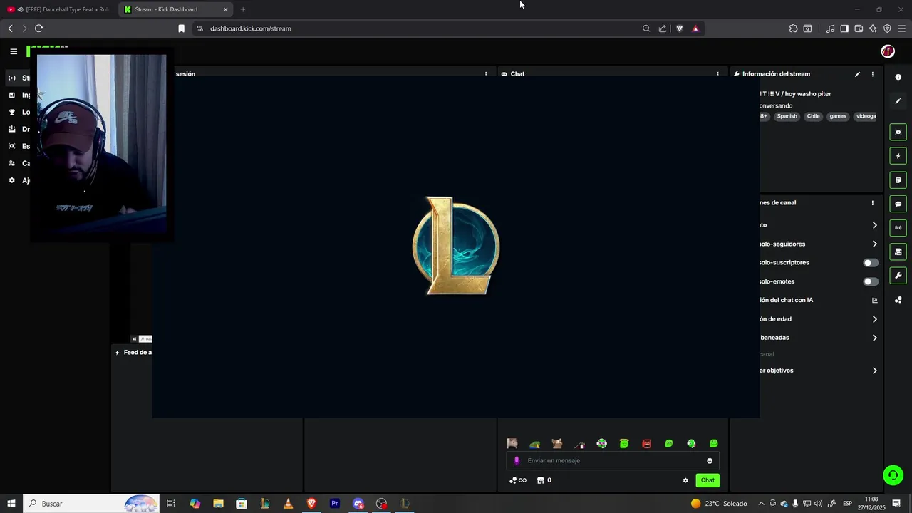Open the info icon in right sidebar
This screenshot has height=513, width=912.
tap(898, 77)
